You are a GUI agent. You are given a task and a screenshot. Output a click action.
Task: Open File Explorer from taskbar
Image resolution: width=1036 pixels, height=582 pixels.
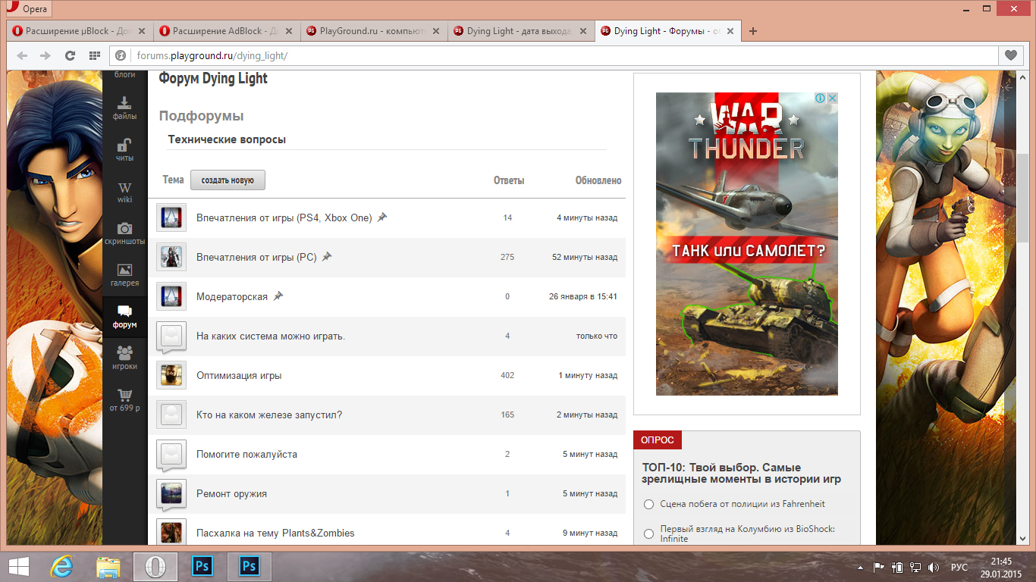click(108, 566)
